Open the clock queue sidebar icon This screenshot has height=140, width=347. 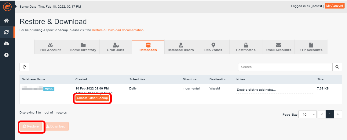pos(6,55)
